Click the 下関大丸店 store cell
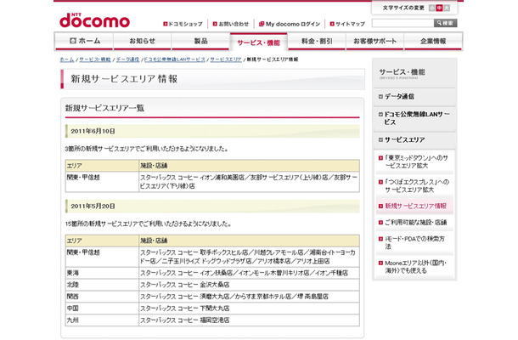The width and height of the screenshot is (518, 340). (x=249, y=309)
